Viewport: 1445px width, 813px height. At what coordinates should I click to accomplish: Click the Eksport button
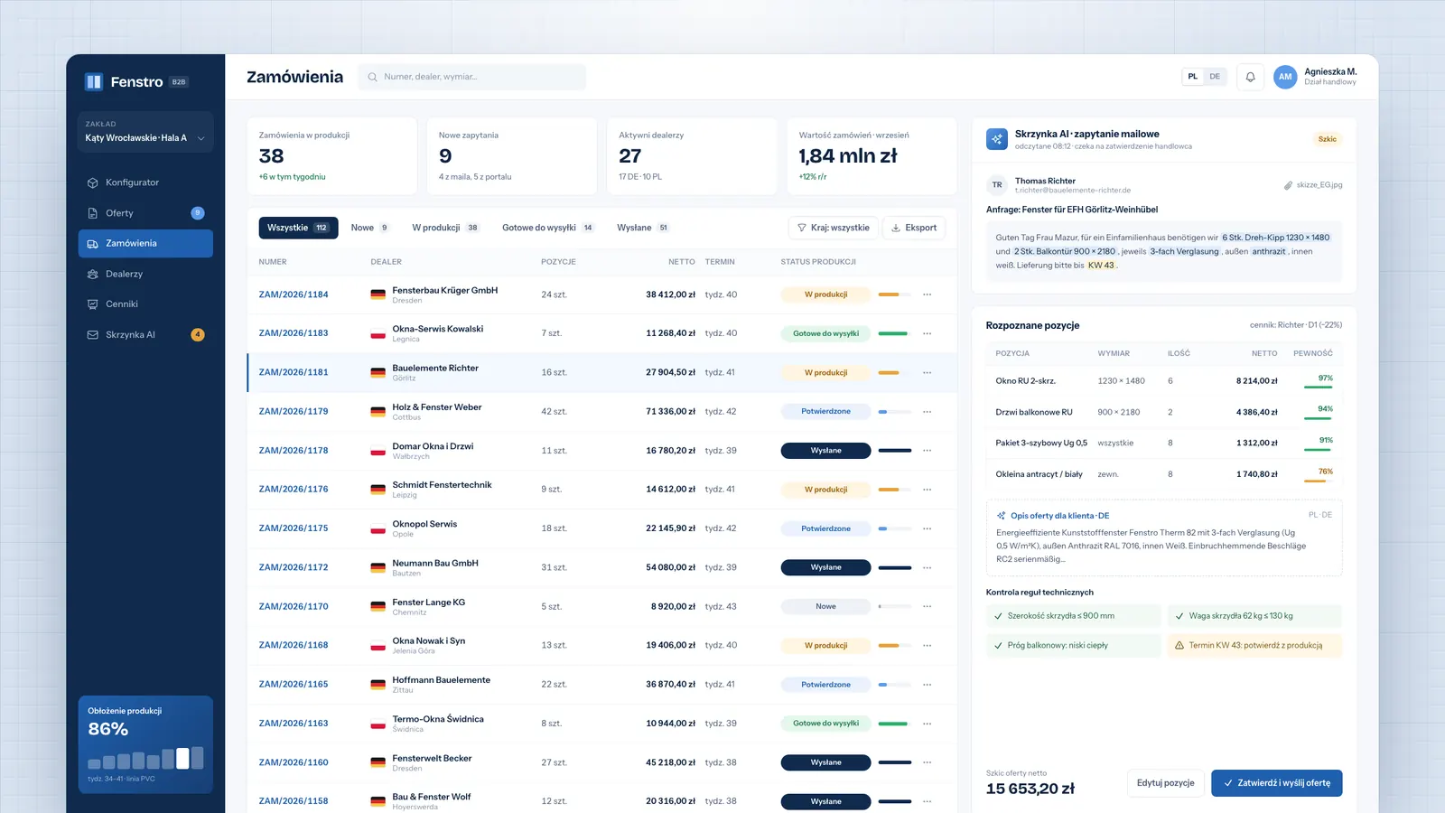(x=914, y=228)
